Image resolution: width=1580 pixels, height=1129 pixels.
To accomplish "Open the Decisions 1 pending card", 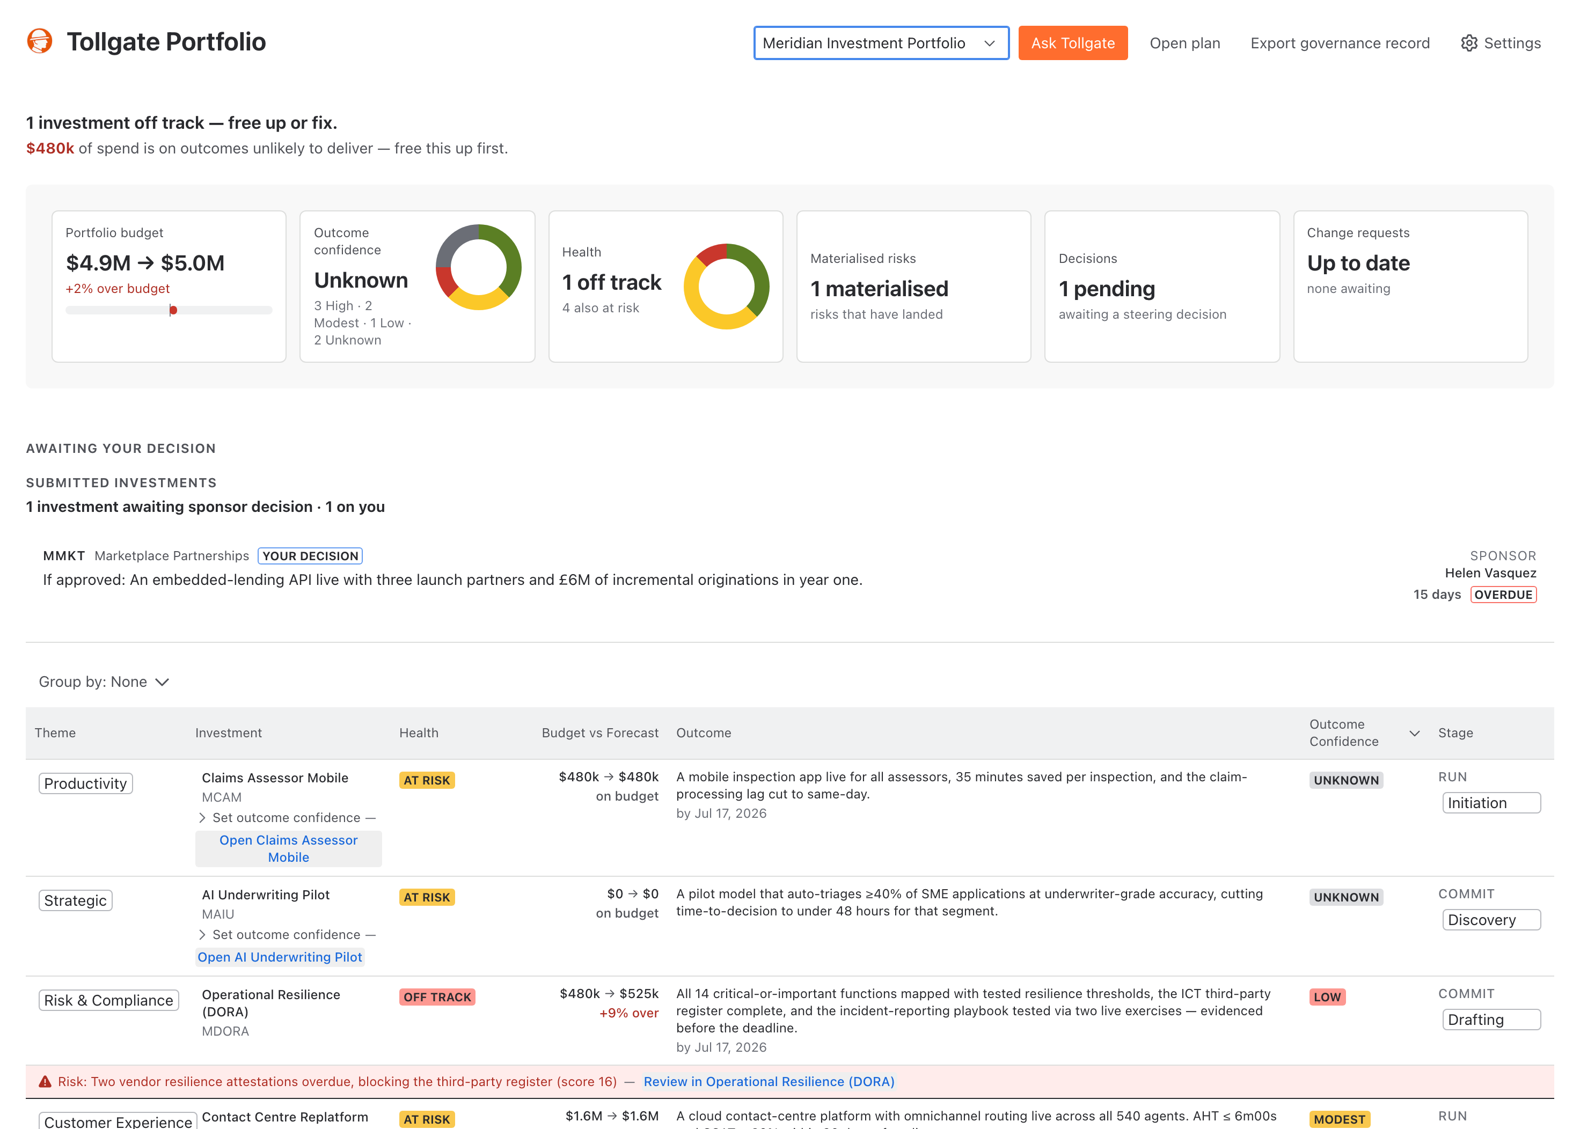I will [x=1161, y=287].
